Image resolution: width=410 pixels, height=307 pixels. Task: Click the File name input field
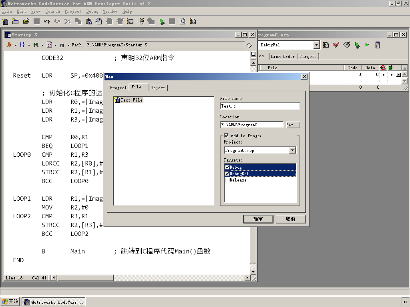(260, 106)
